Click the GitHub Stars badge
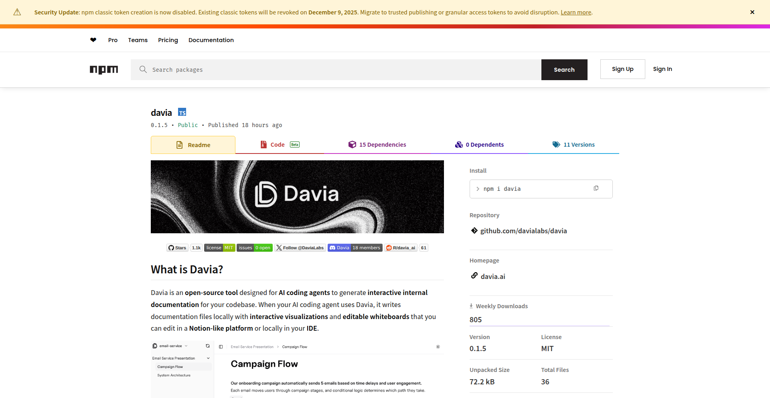This screenshot has height=398, width=770. [x=177, y=248]
